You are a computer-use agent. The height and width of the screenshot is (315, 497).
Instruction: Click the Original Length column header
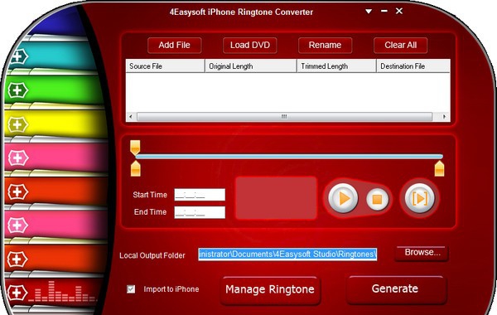pos(251,66)
